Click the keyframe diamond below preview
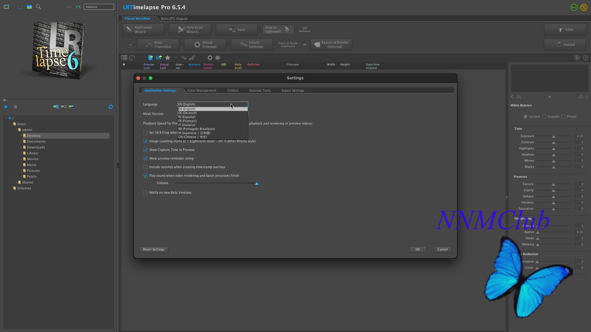The width and height of the screenshot is (591, 332). (x=549, y=97)
